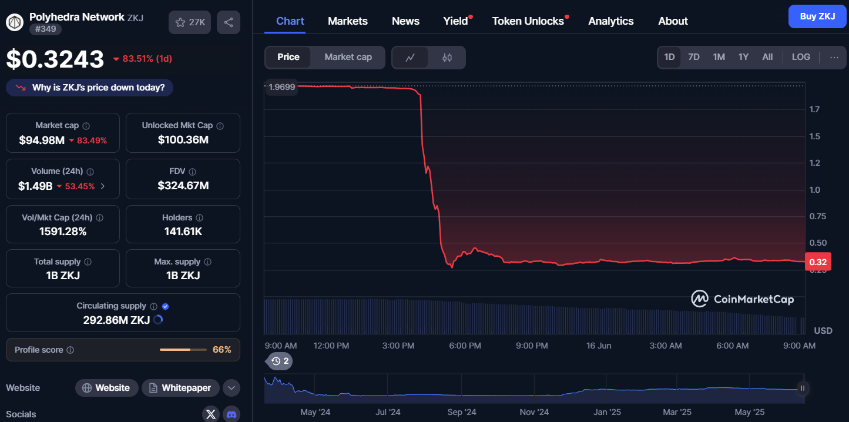Toggle LOG scale on the chart
The width and height of the screenshot is (849, 422).
coord(801,57)
